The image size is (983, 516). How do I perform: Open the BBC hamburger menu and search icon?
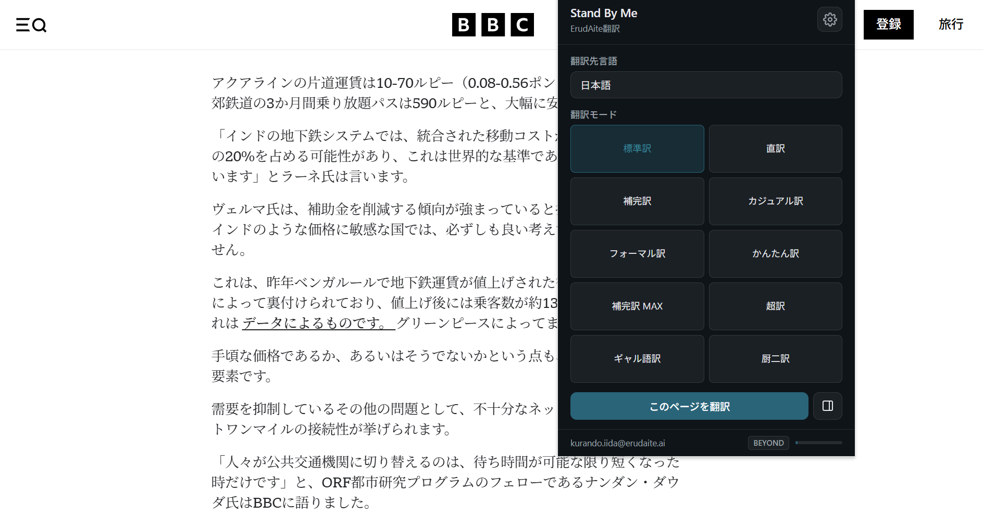(31, 24)
